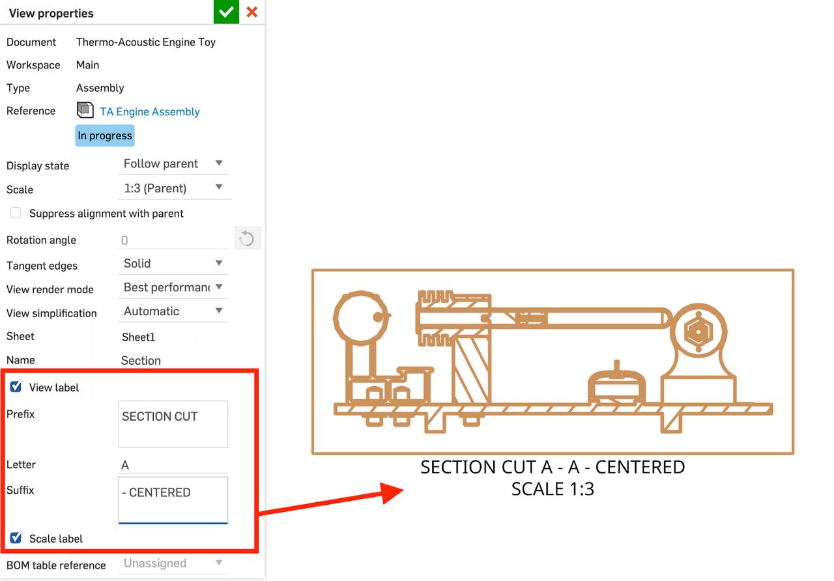The image size is (834, 581).
Task: Open the View render mode dropdown
Action: pyautogui.click(x=173, y=287)
